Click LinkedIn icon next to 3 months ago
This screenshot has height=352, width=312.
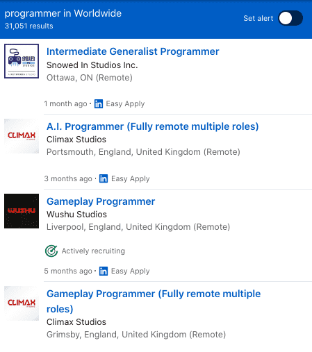pos(104,178)
